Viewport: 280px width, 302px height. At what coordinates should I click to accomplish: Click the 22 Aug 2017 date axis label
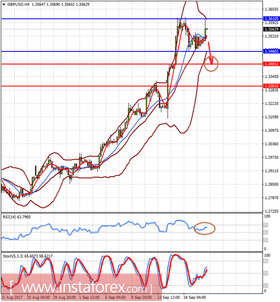(12, 297)
